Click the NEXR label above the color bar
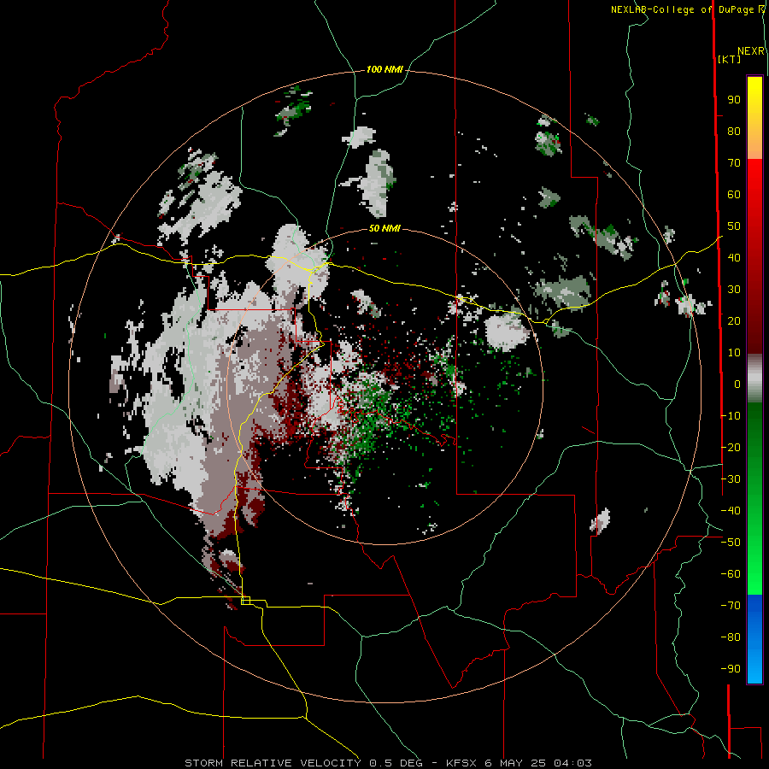The width and height of the screenshot is (769, 769). click(x=751, y=51)
